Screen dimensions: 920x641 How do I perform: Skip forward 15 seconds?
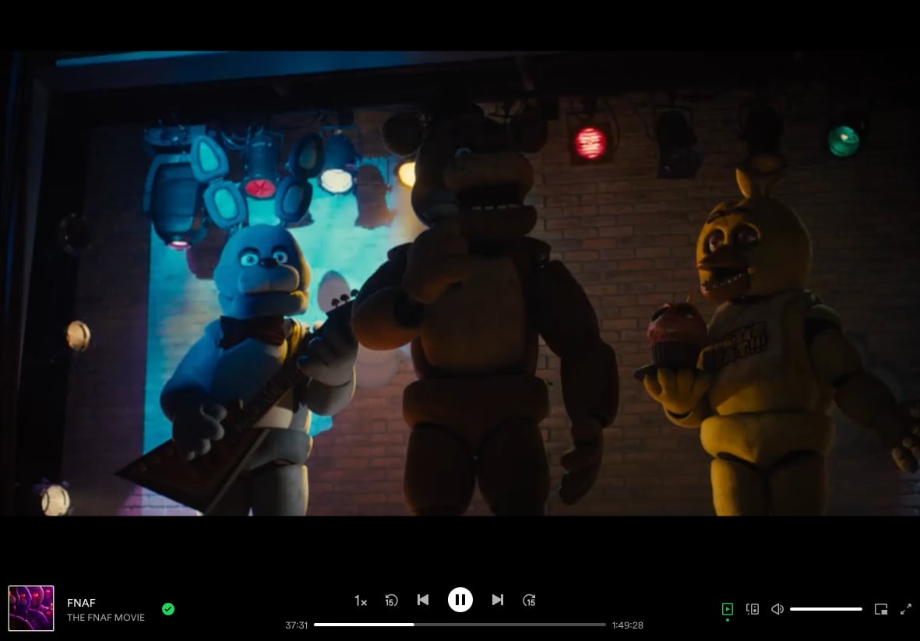tap(529, 600)
